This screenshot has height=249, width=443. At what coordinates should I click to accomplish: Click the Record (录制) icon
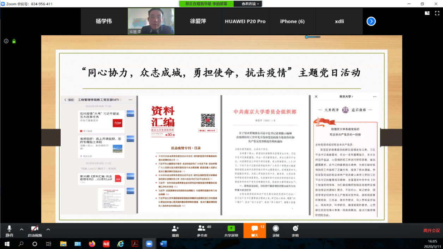(x=276, y=230)
